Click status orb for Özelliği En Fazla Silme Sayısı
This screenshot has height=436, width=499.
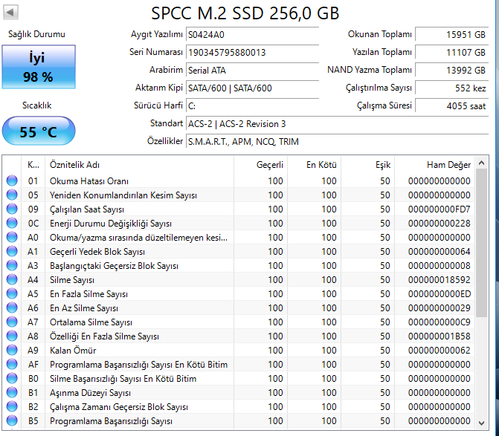coord(12,336)
